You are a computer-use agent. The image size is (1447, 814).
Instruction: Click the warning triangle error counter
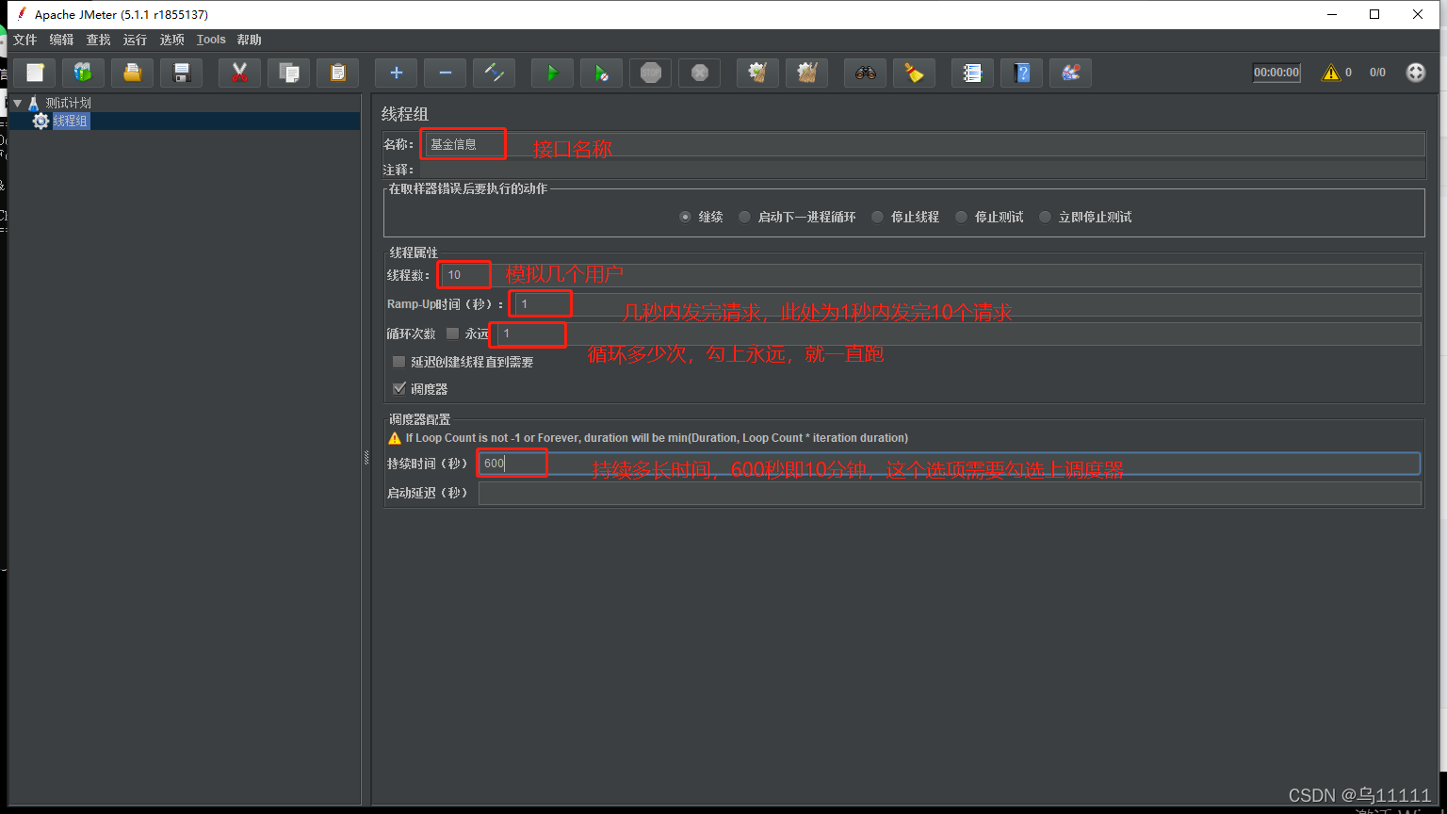pos(1331,73)
